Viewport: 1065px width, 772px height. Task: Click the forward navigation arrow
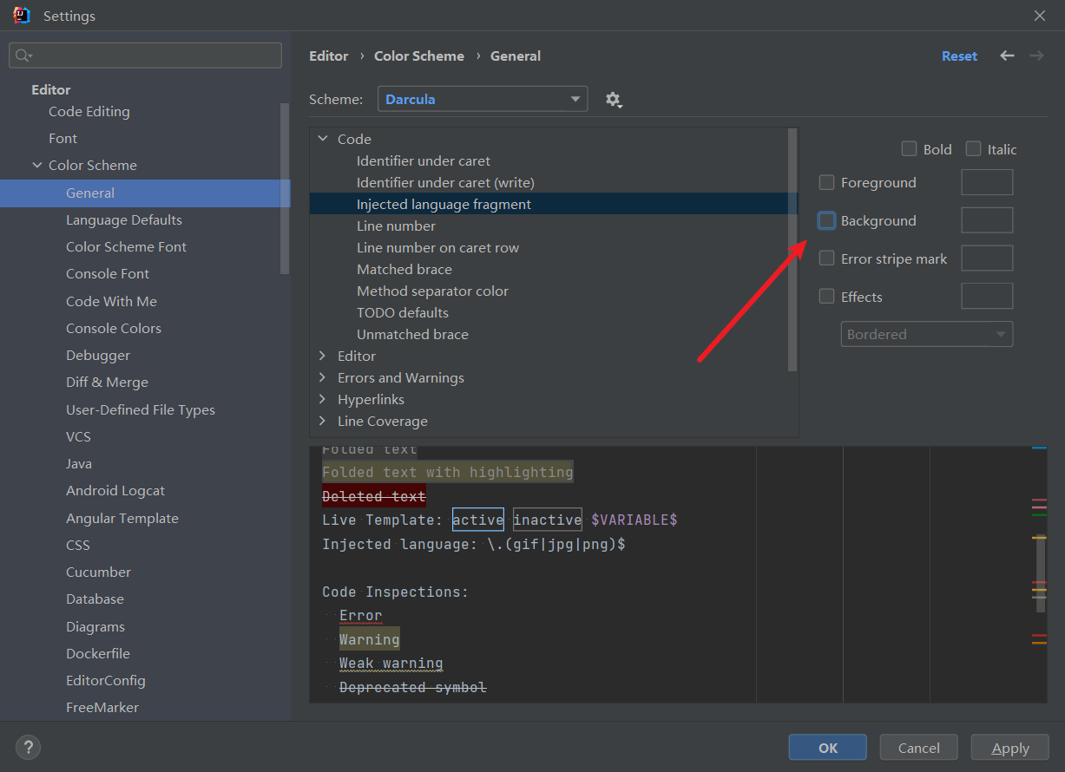click(1036, 56)
